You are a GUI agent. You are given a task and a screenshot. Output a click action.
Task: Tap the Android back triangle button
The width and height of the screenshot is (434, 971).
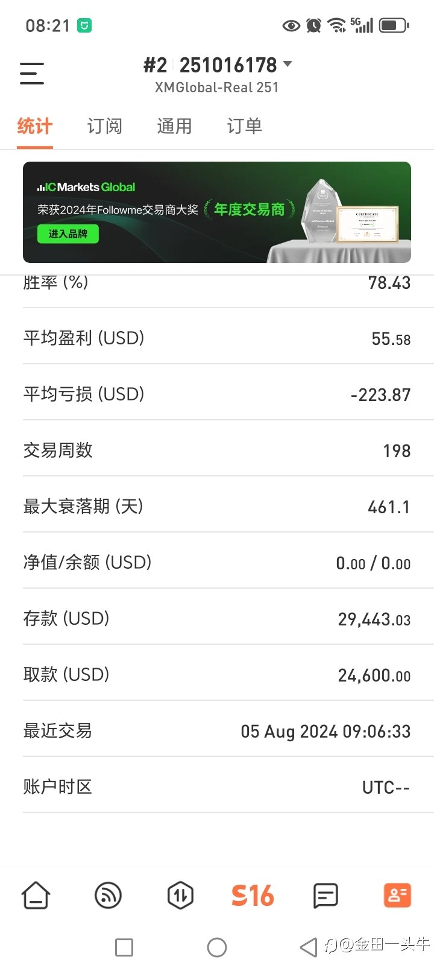tap(309, 947)
